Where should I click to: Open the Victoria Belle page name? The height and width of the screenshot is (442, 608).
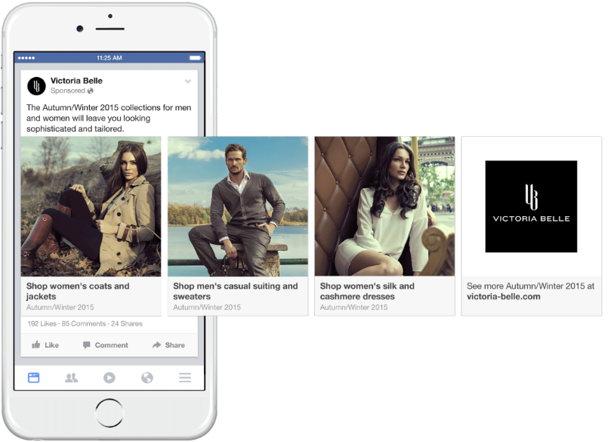pos(76,81)
